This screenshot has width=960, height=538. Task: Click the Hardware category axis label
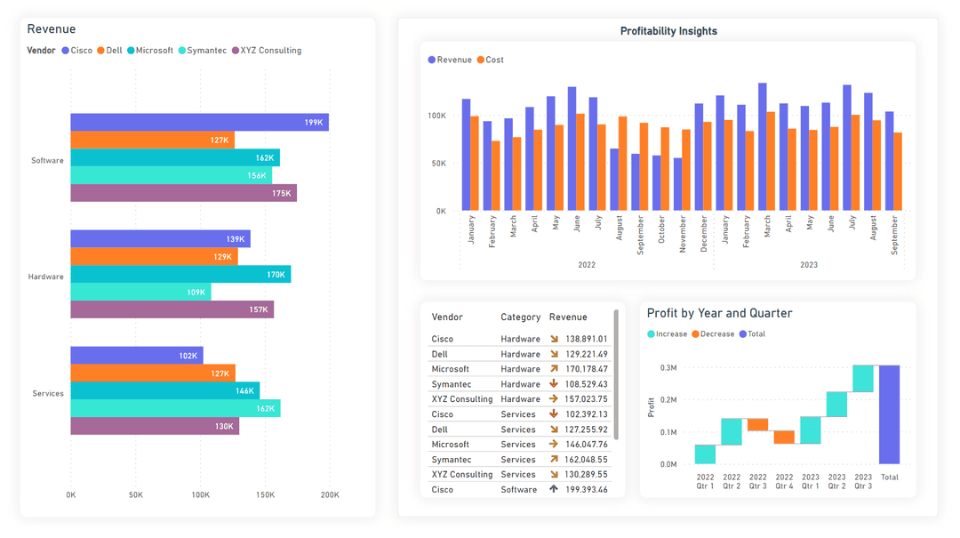coord(46,277)
